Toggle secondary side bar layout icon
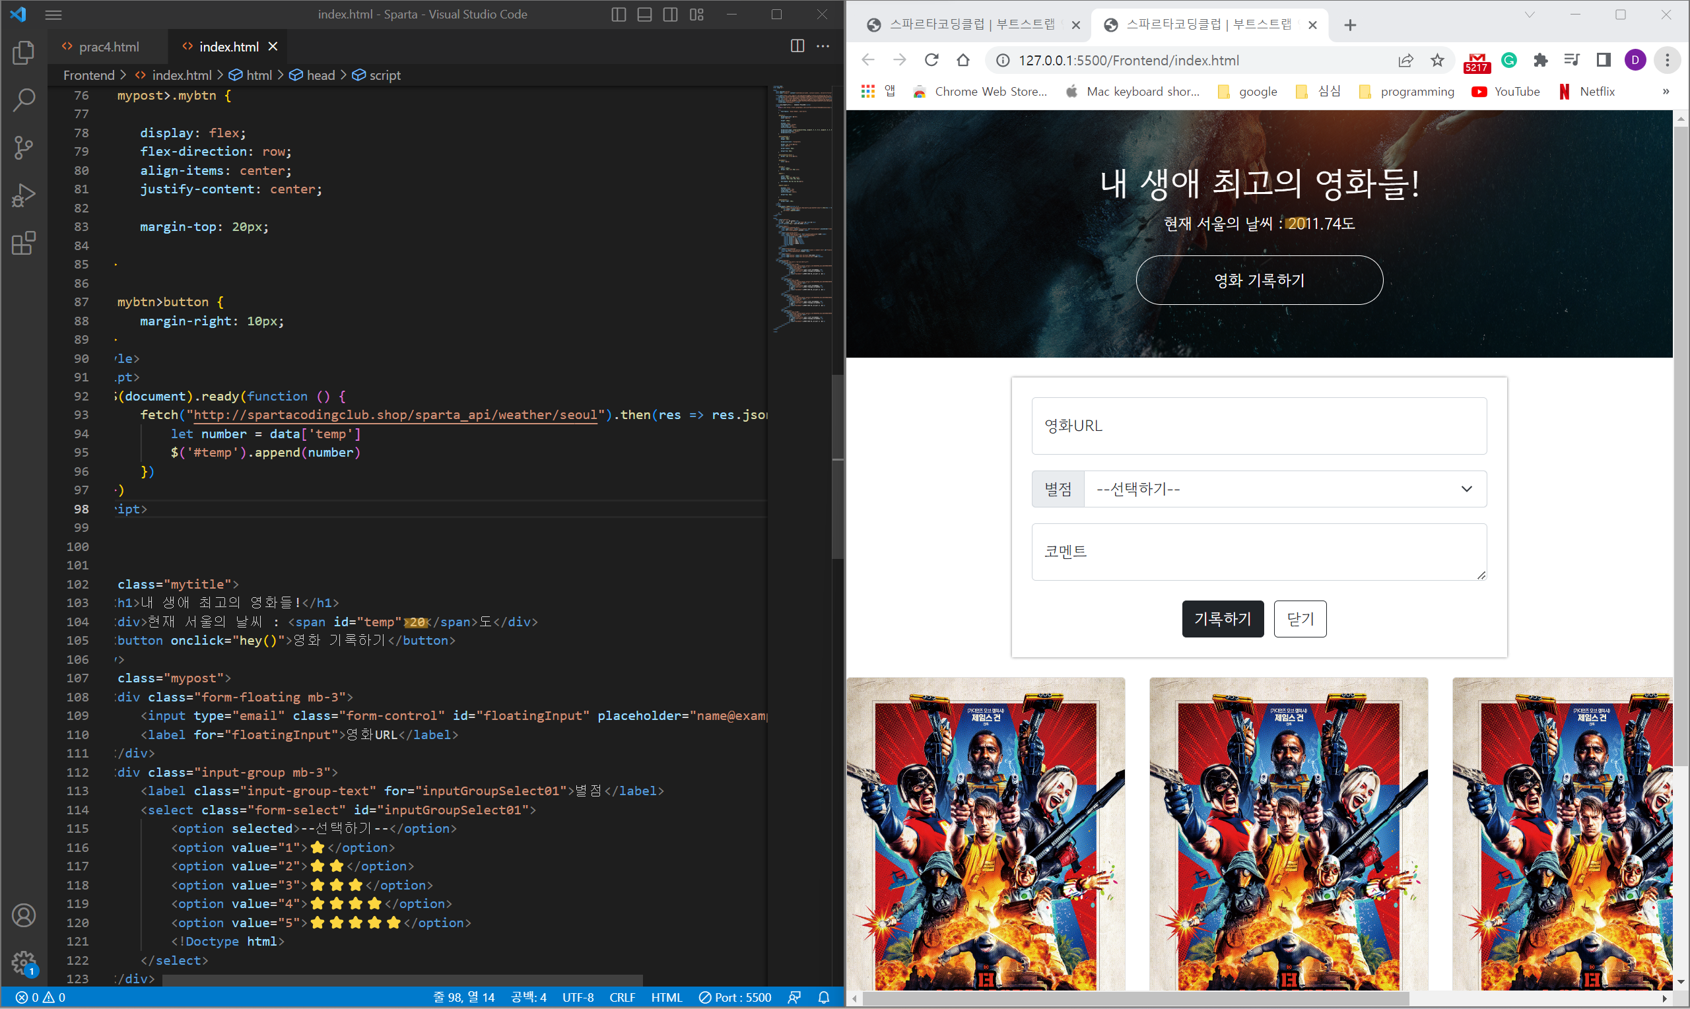The height and width of the screenshot is (1009, 1690). click(671, 15)
